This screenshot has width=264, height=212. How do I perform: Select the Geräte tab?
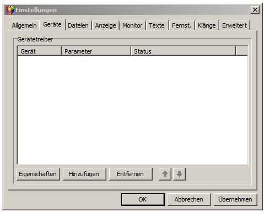[x=52, y=24]
